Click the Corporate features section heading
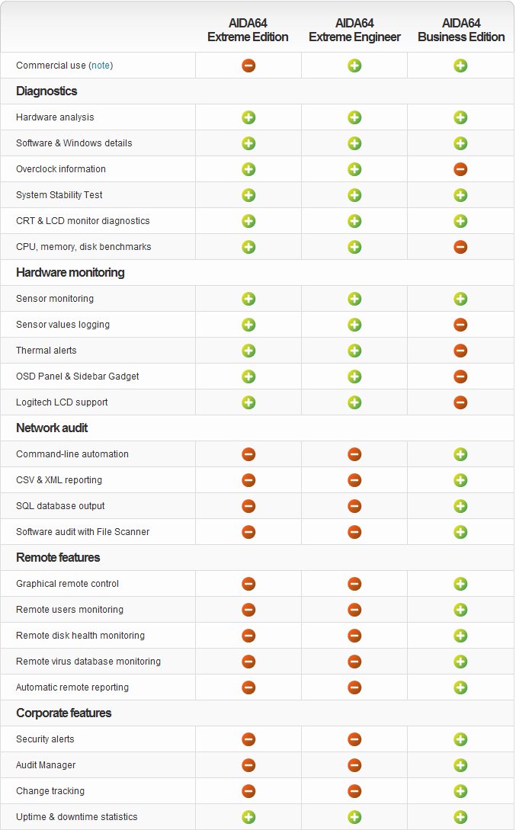The width and height of the screenshot is (516, 830). coord(63,713)
